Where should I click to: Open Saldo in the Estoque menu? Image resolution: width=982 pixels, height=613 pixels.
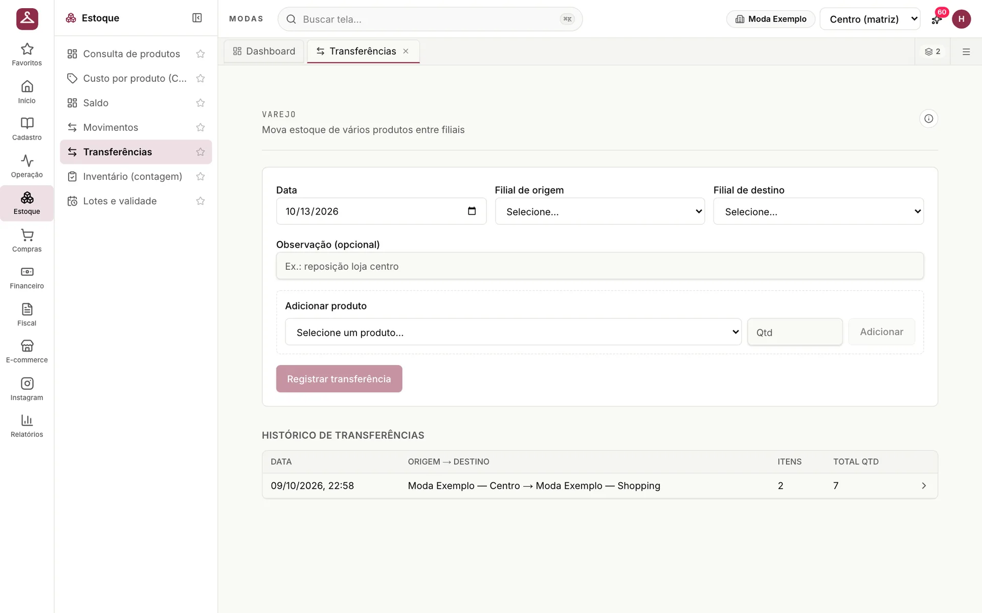[136, 103]
